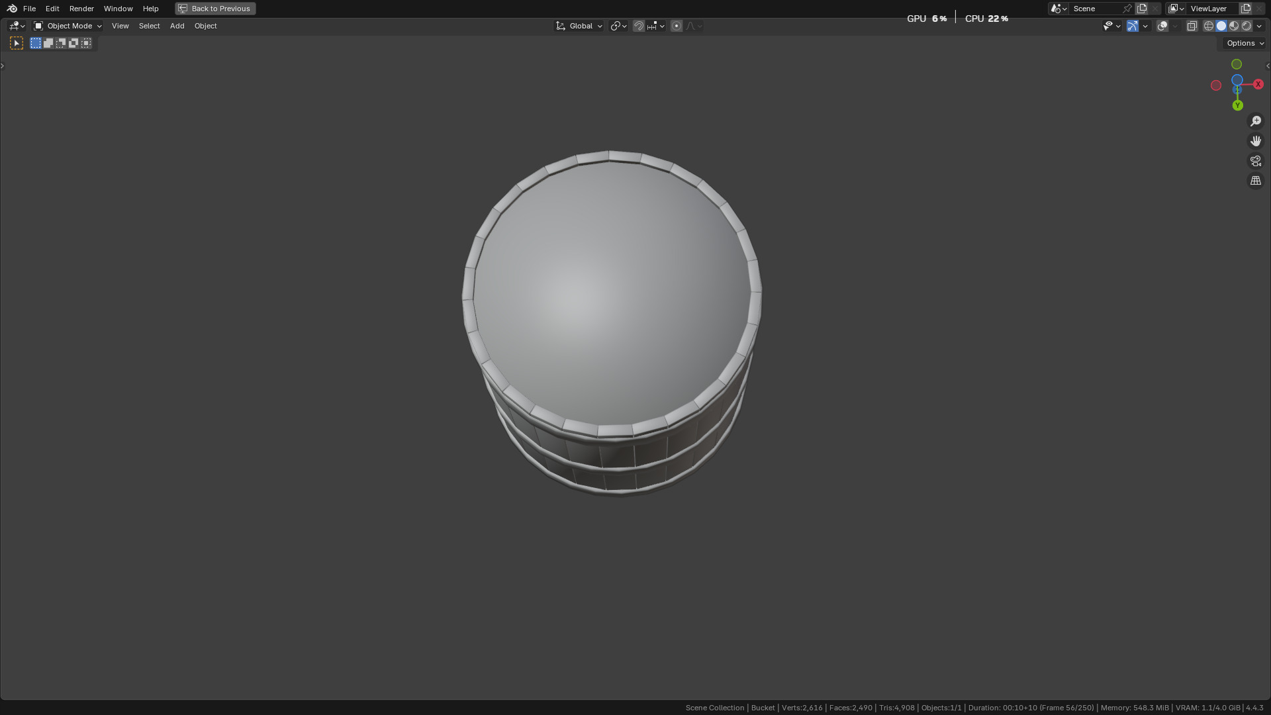Open the Render menu
This screenshot has height=715, width=1271.
(x=81, y=9)
